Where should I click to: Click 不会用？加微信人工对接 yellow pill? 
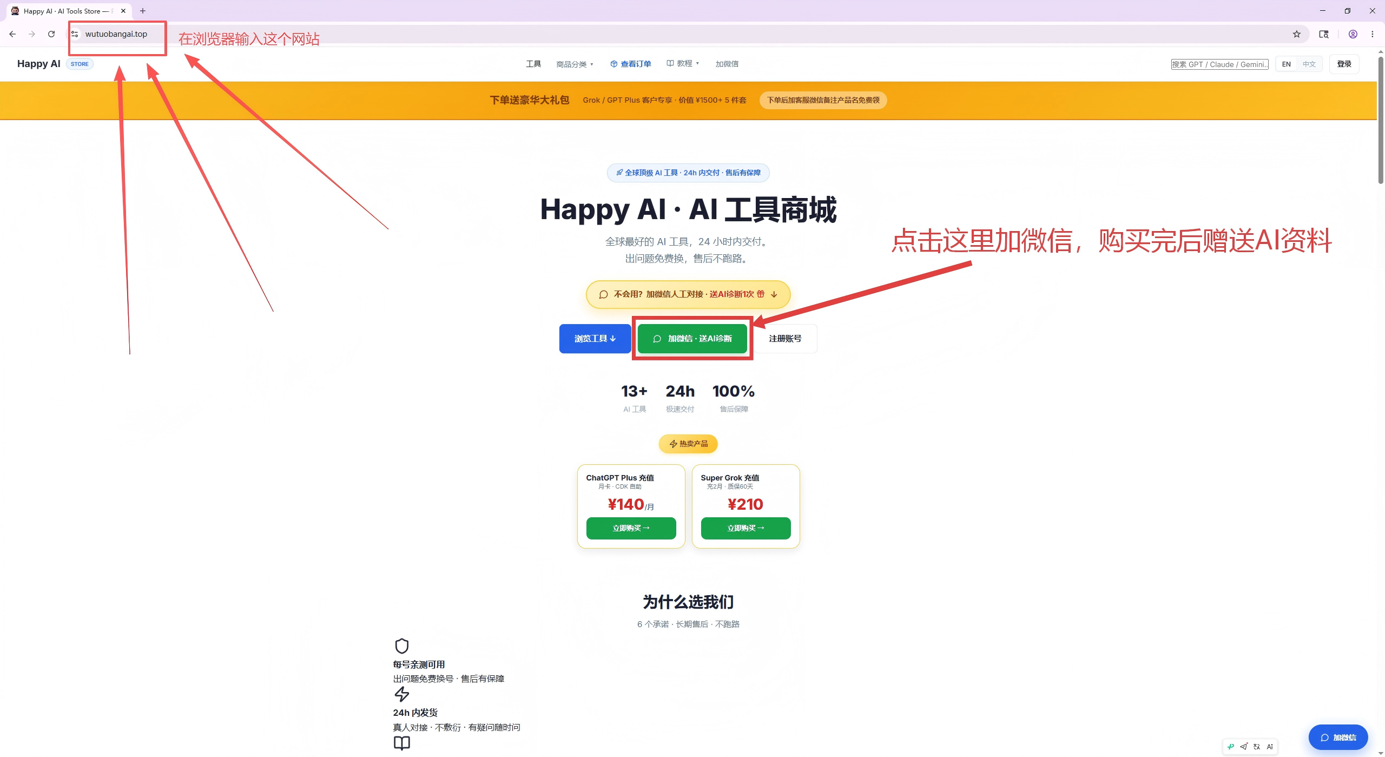[688, 294]
